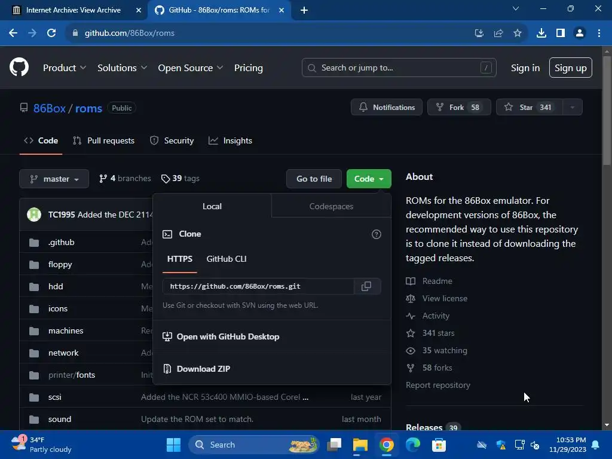Click the Windows taskbar Search box

tap(253, 445)
